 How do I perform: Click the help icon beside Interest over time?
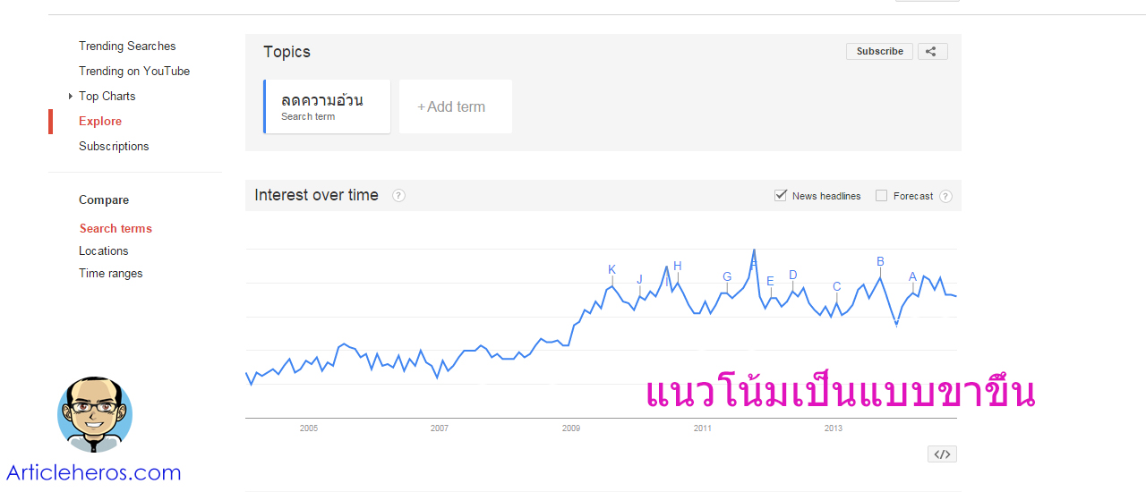tap(398, 196)
